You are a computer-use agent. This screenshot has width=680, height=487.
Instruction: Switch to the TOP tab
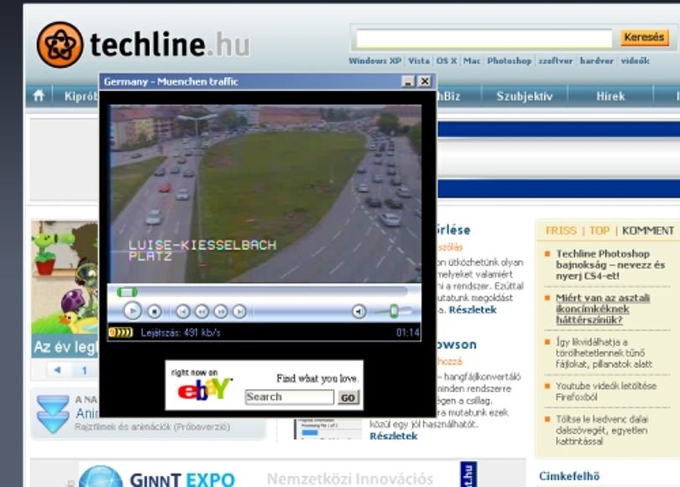point(599,231)
